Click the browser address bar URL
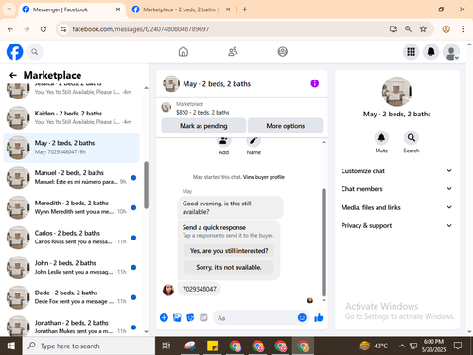Image resolution: width=473 pixels, height=355 pixels. (141, 29)
